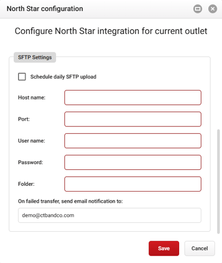Enable the Schedule daily SFTP upload checkbox

tap(22, 77)
